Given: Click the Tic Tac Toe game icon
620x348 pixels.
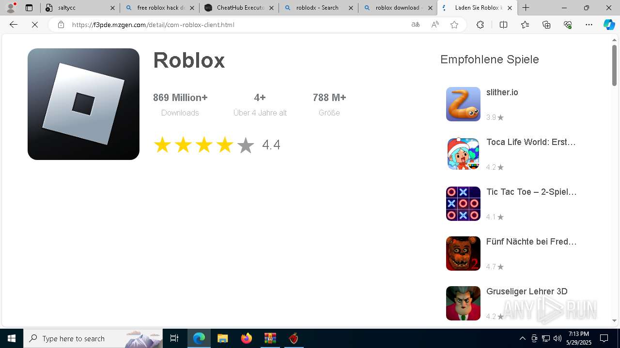Looking at the screenshot, I should 463,203.
